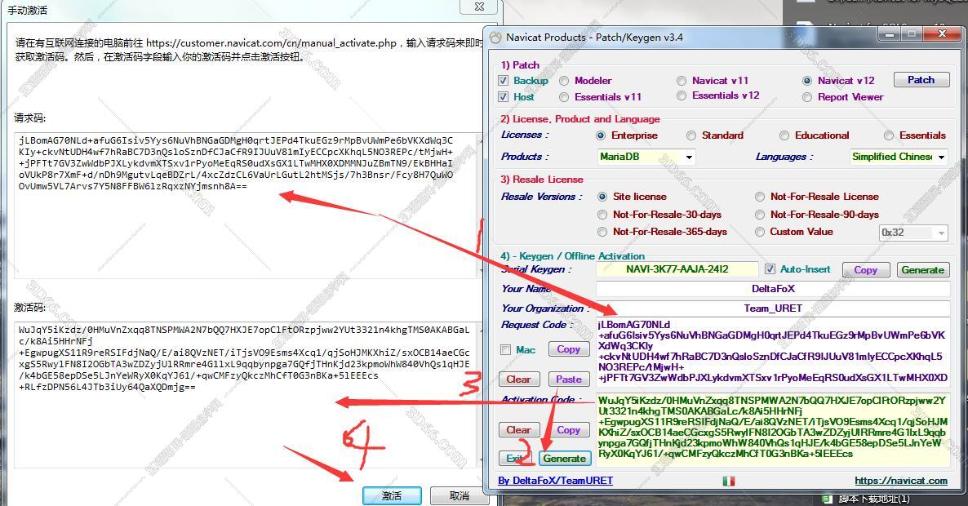968x506 pixels.
Task: Open the Languages dropdown showing Simplified Chinese
Action: (899, 157)
